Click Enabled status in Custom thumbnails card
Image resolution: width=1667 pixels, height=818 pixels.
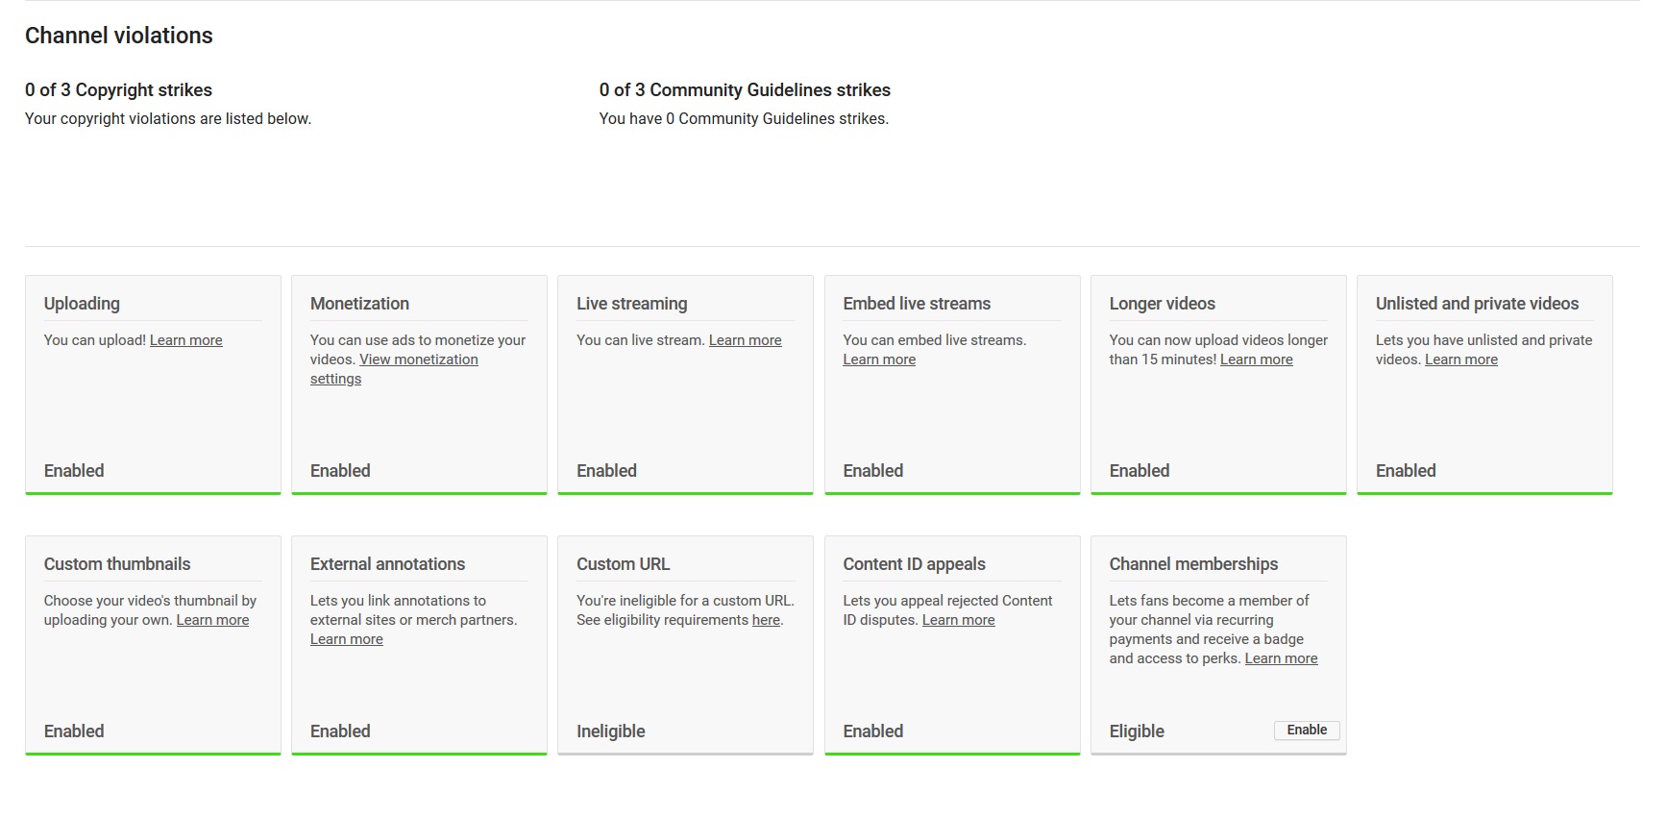point(74,731)
